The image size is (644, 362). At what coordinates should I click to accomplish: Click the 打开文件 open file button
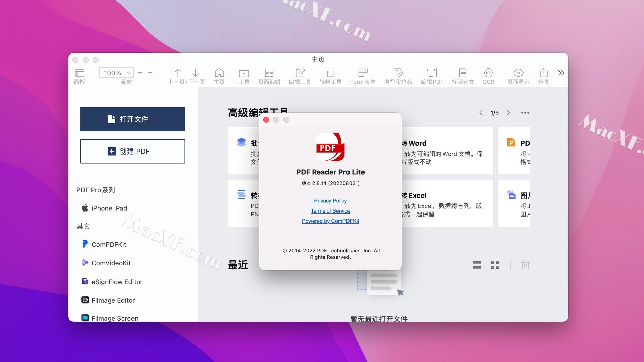tap(132, 119)
